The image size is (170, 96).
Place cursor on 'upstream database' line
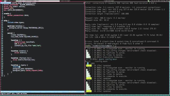click(16, 26)
